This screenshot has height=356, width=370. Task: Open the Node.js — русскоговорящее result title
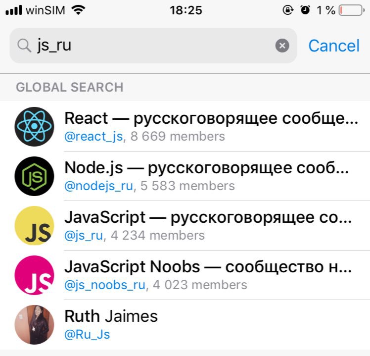click(x=206, y=168)
